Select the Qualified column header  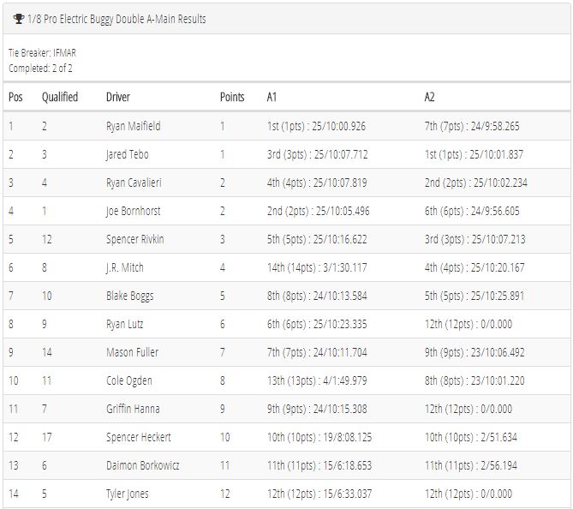[x=60, y=98]
